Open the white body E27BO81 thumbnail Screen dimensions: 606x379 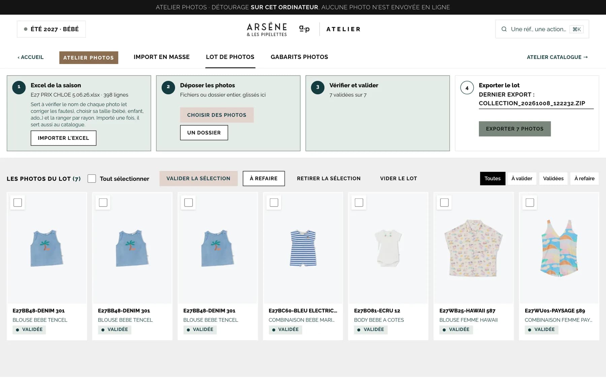pos(388,248)
